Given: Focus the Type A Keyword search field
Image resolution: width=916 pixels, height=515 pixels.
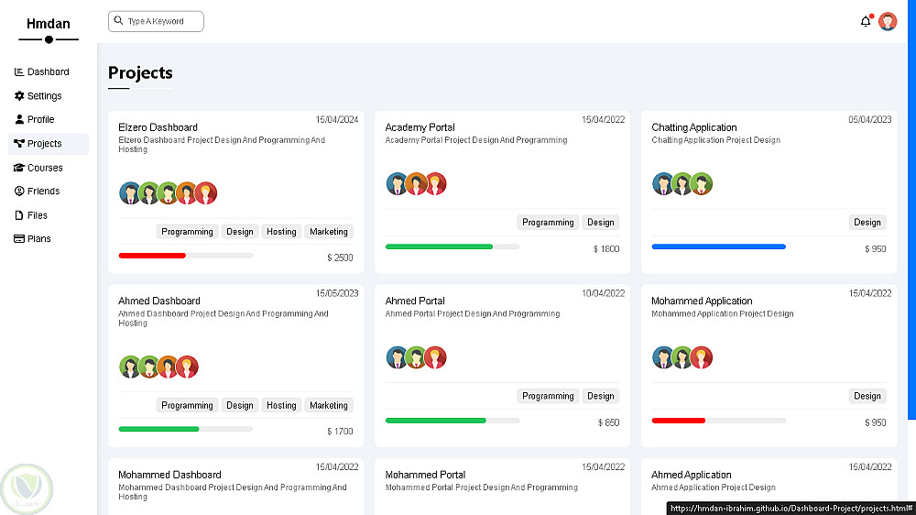Looking at the screenshot, I should coord(163,21).
